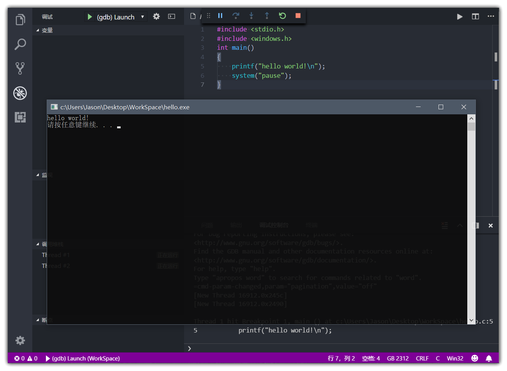Click the Restart debug session icon

282,16
